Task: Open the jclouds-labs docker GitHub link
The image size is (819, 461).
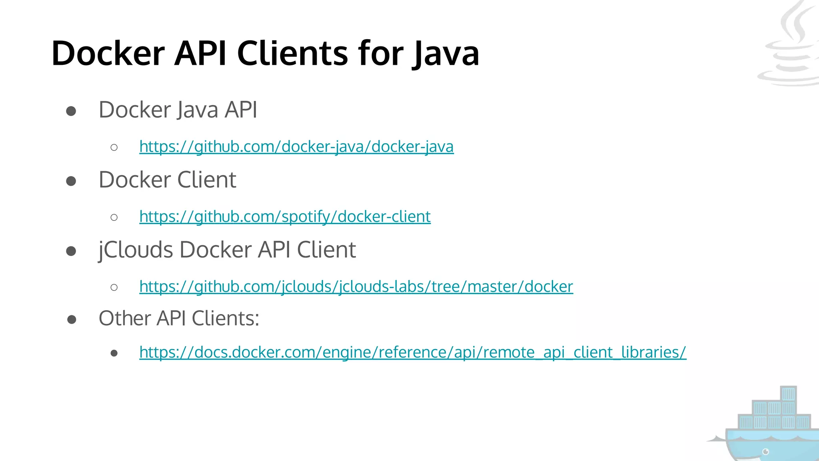Action: (x=356, y=287)
